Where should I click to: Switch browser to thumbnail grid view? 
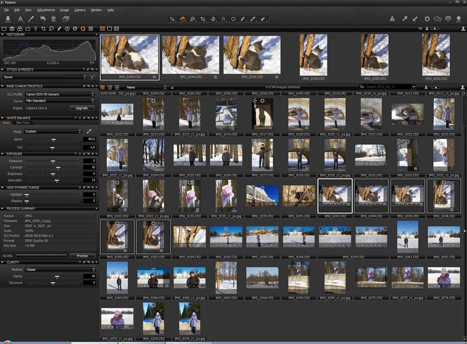click(102, 87)
